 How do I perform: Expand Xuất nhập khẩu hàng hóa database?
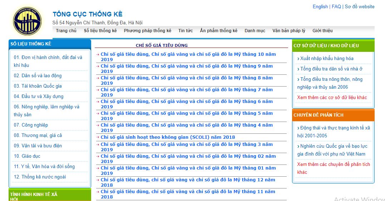(x=327, y=58)
